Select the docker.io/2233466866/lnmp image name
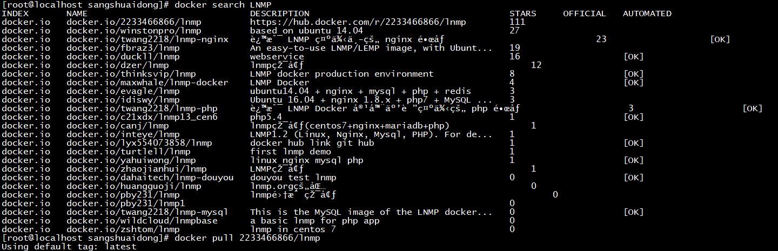778x251 pixels. click(131, 22)
